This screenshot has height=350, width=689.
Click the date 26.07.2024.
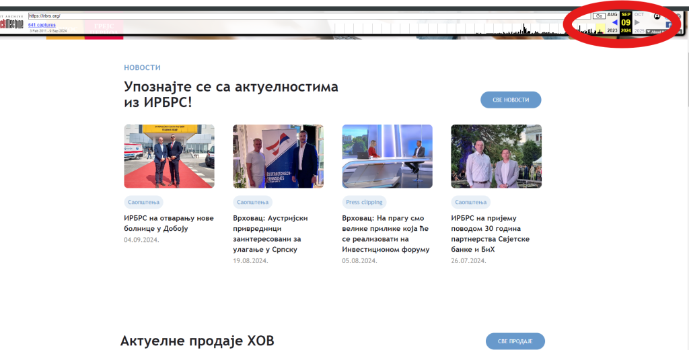pos(468,260)
